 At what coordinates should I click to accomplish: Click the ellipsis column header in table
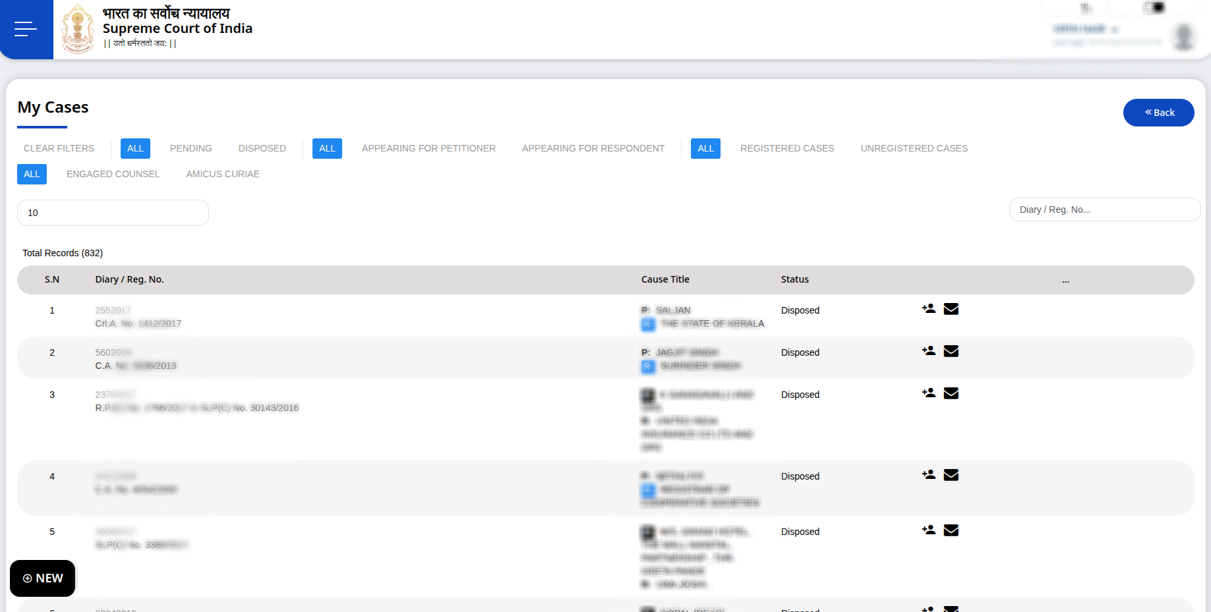[x=1065, y=280]
